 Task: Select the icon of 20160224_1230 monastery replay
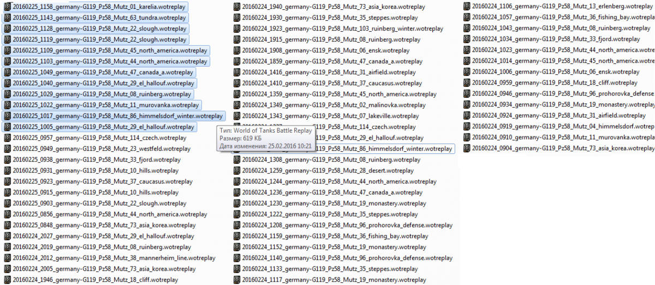(x=237, y=204)
